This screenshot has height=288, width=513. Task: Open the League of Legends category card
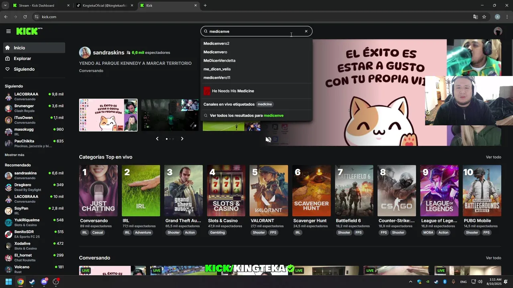click(439, 191)
